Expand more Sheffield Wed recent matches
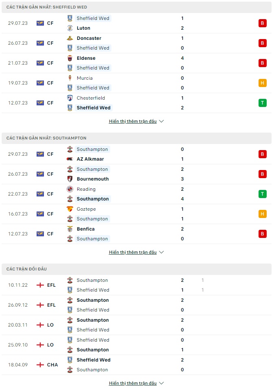 pyautogui.click(x=136, y=121)
